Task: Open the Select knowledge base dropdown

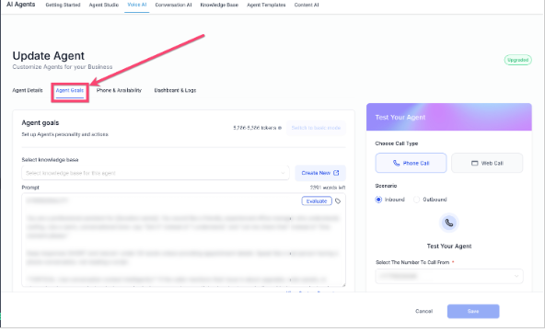Action: pyautogui.click(x=155, y=173)
